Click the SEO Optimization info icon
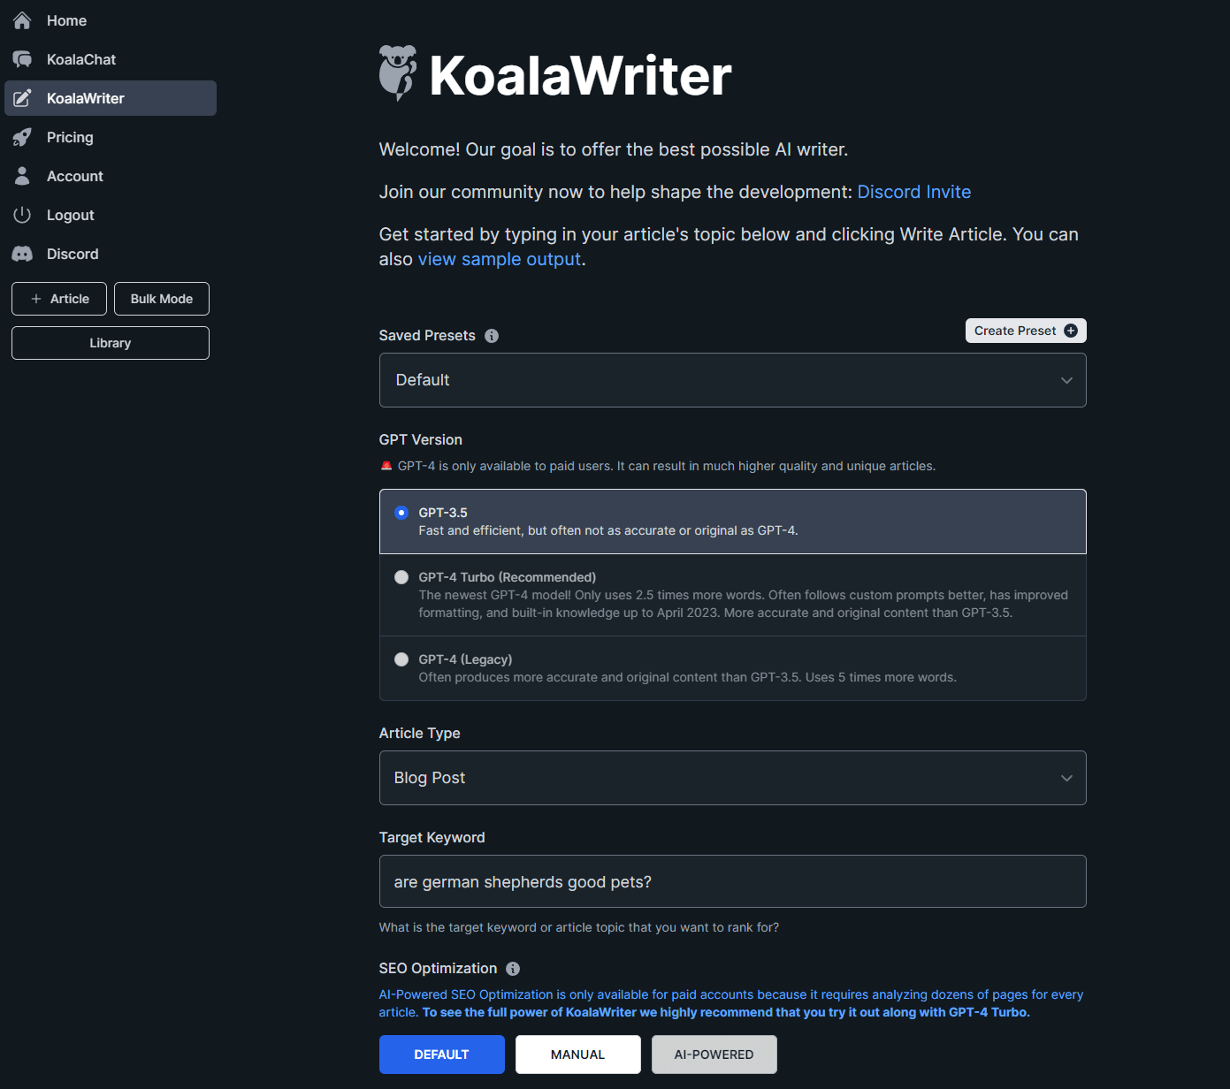 (x=513, y=969)
